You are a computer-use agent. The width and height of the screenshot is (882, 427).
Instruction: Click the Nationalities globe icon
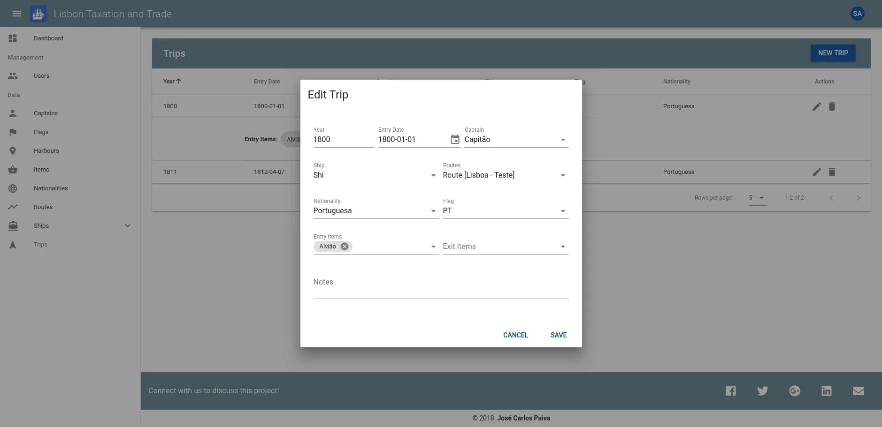pyautogui.click(x=13, y=188)
